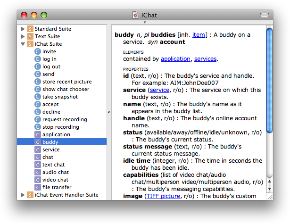Select the 'iChat Event Handler Suite' label
Viewport: 290px width, 224px height.
tap(66, 195)
